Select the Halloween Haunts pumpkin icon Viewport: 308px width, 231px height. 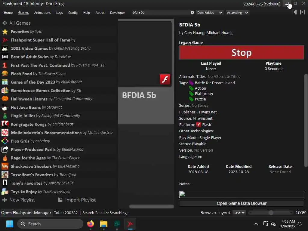(x=5, y=99)
